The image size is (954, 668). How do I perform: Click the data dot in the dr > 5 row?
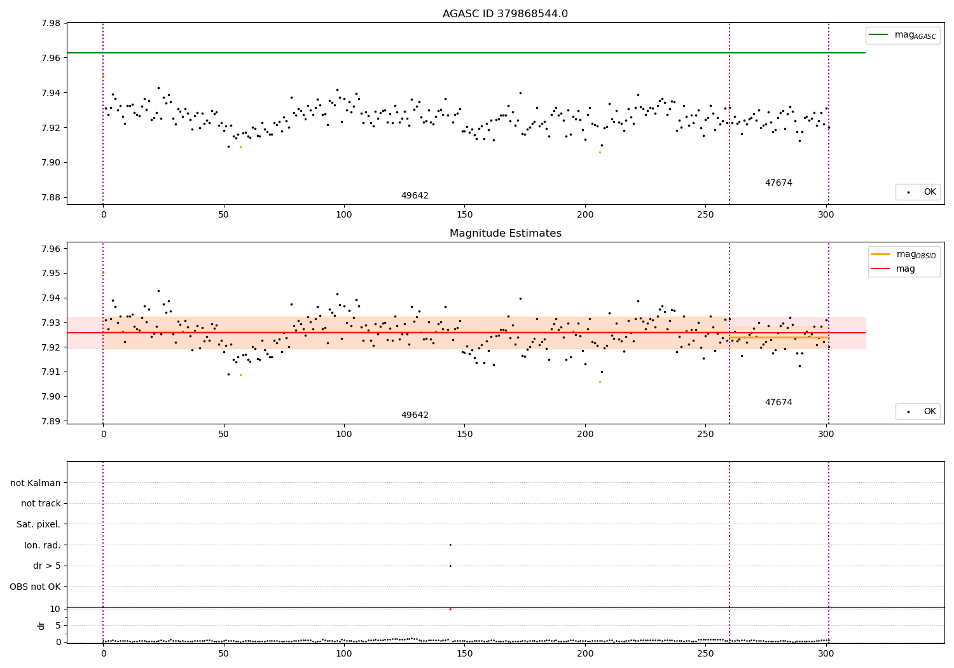450,566
